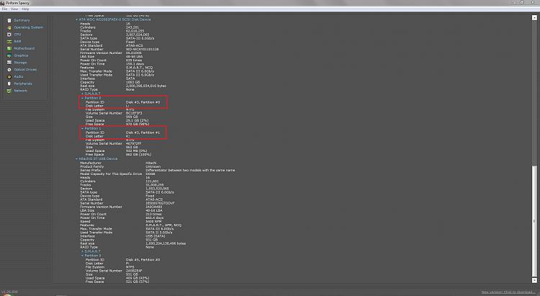Open the File menu
The width and height of the screenshot is (540, 296).
point(4,9)
